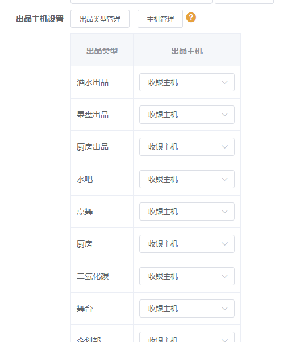Click chevron arrow in 舞台 row
Image resolution: width=304 pixels, height=342 pixels.
click(x=224, y=309)
